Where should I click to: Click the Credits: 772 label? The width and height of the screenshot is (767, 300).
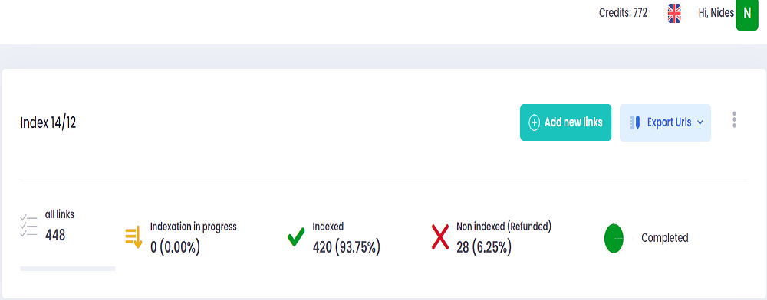click(x=623, y=13)
